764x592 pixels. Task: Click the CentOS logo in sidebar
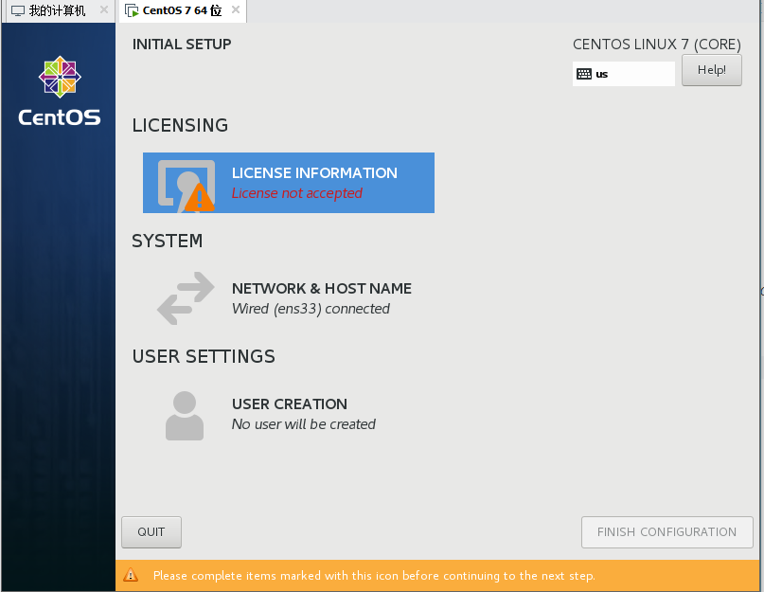click(60, 91)
